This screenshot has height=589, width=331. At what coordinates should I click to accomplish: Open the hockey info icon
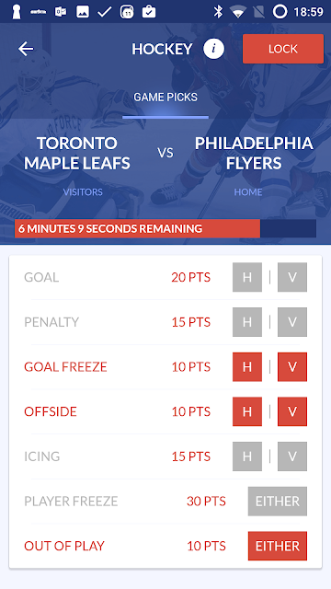click(x=214, y=49)
